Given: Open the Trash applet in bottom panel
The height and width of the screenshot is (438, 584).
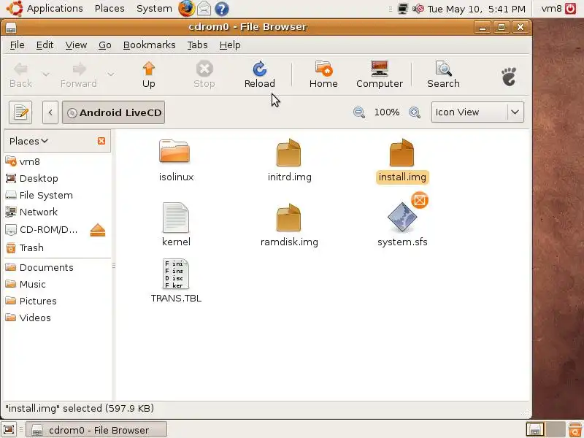Looking at the screenshot, I should point(575,429).
